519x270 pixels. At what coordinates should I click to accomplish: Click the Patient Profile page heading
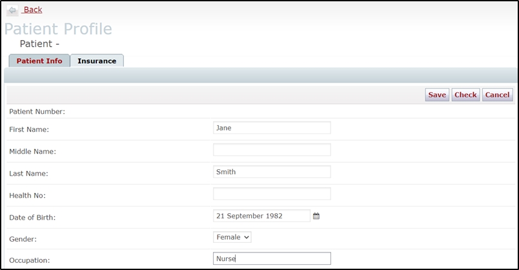pyautogui.click(x=58, y=29)
